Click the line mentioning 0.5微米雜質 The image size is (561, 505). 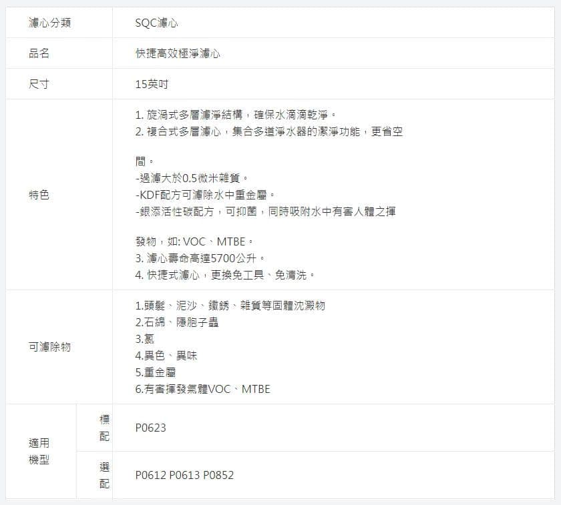click(192, 178)
